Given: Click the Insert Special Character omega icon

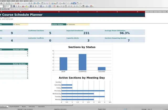Looking at the screenshot, I should click(60, 3).
